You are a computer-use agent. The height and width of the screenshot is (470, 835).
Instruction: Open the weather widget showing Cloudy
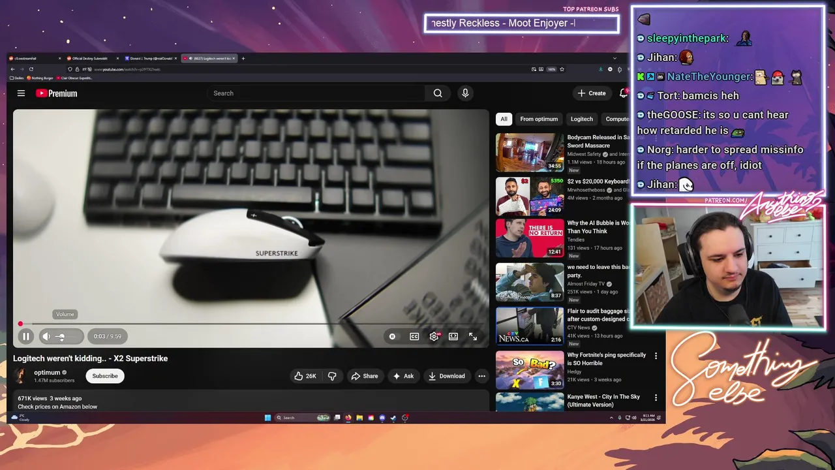[20, 418]
